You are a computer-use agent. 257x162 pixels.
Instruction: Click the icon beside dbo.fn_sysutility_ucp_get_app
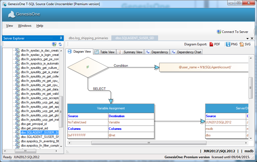tap(17, 106)
